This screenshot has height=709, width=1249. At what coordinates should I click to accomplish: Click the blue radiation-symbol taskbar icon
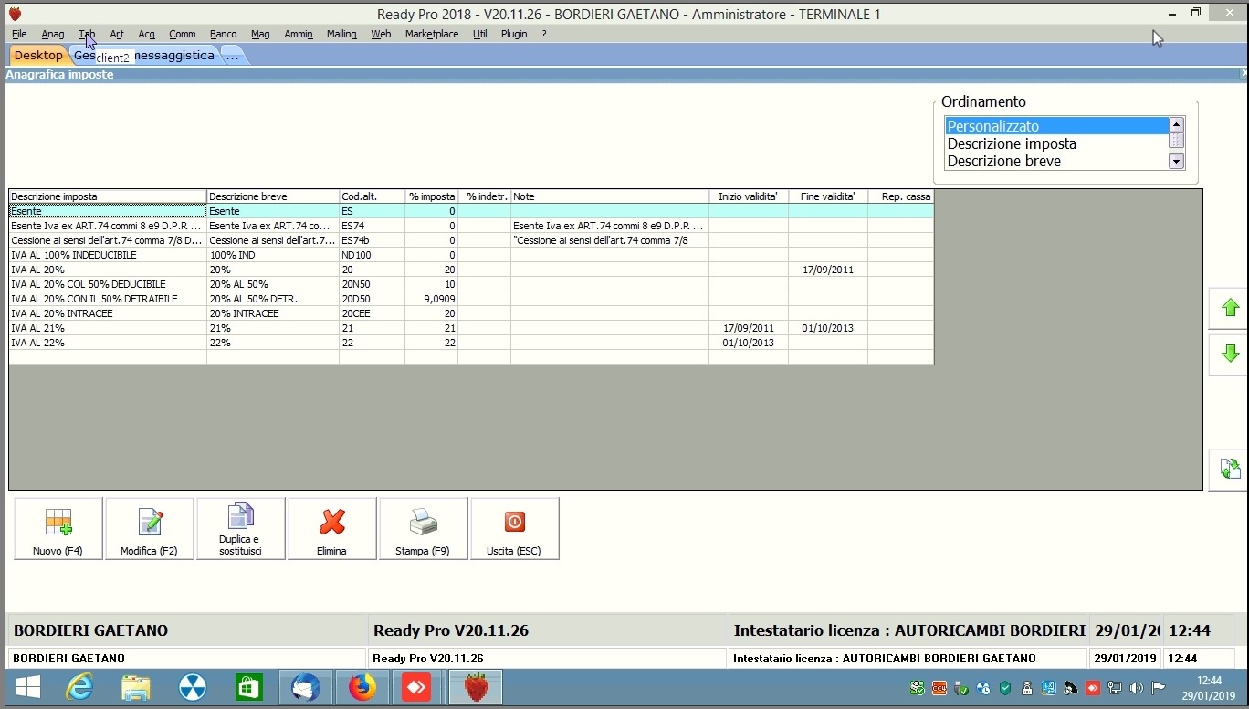coord(193,688)
